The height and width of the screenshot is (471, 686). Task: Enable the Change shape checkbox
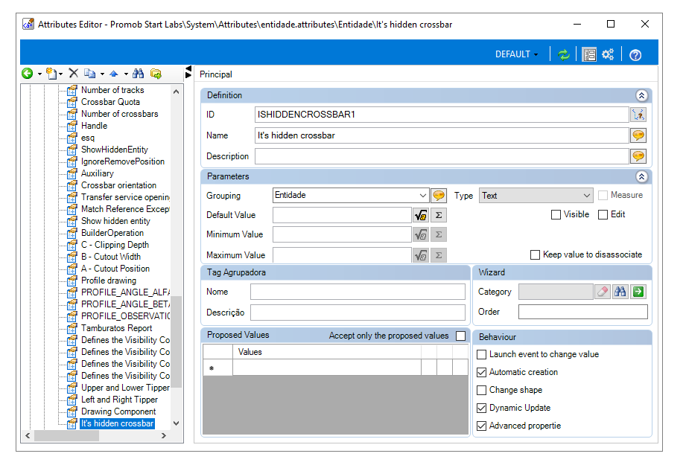[x=481, y=390]
